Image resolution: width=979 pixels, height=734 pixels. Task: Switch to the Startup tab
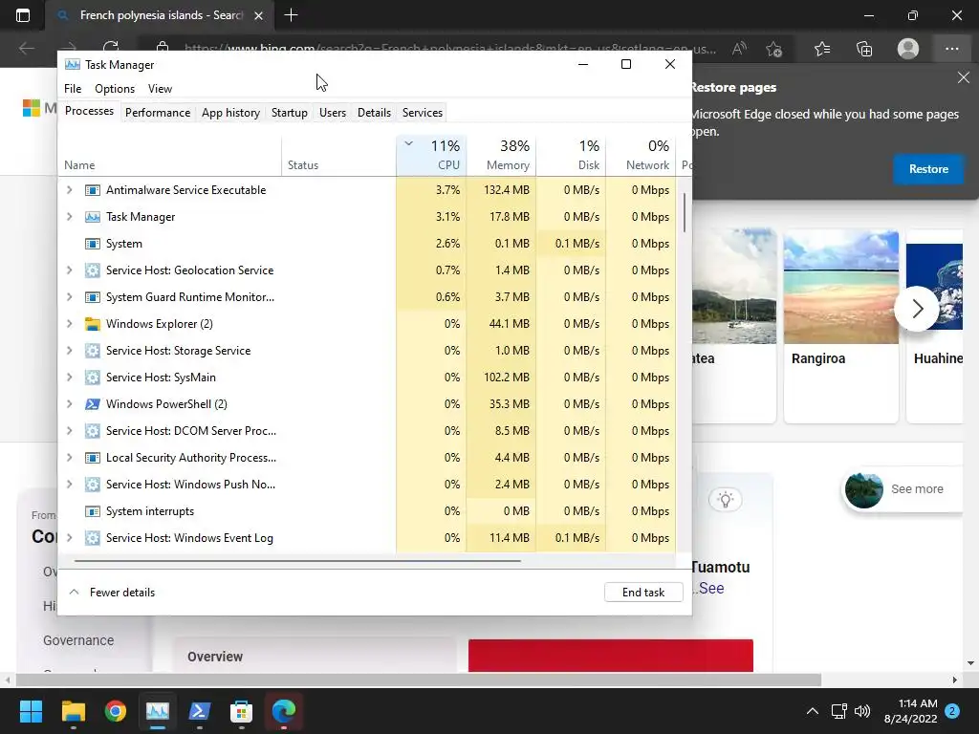tap(289, 113)
